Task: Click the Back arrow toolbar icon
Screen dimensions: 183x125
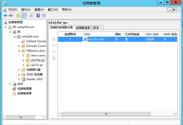Action: tap(5, 15)
